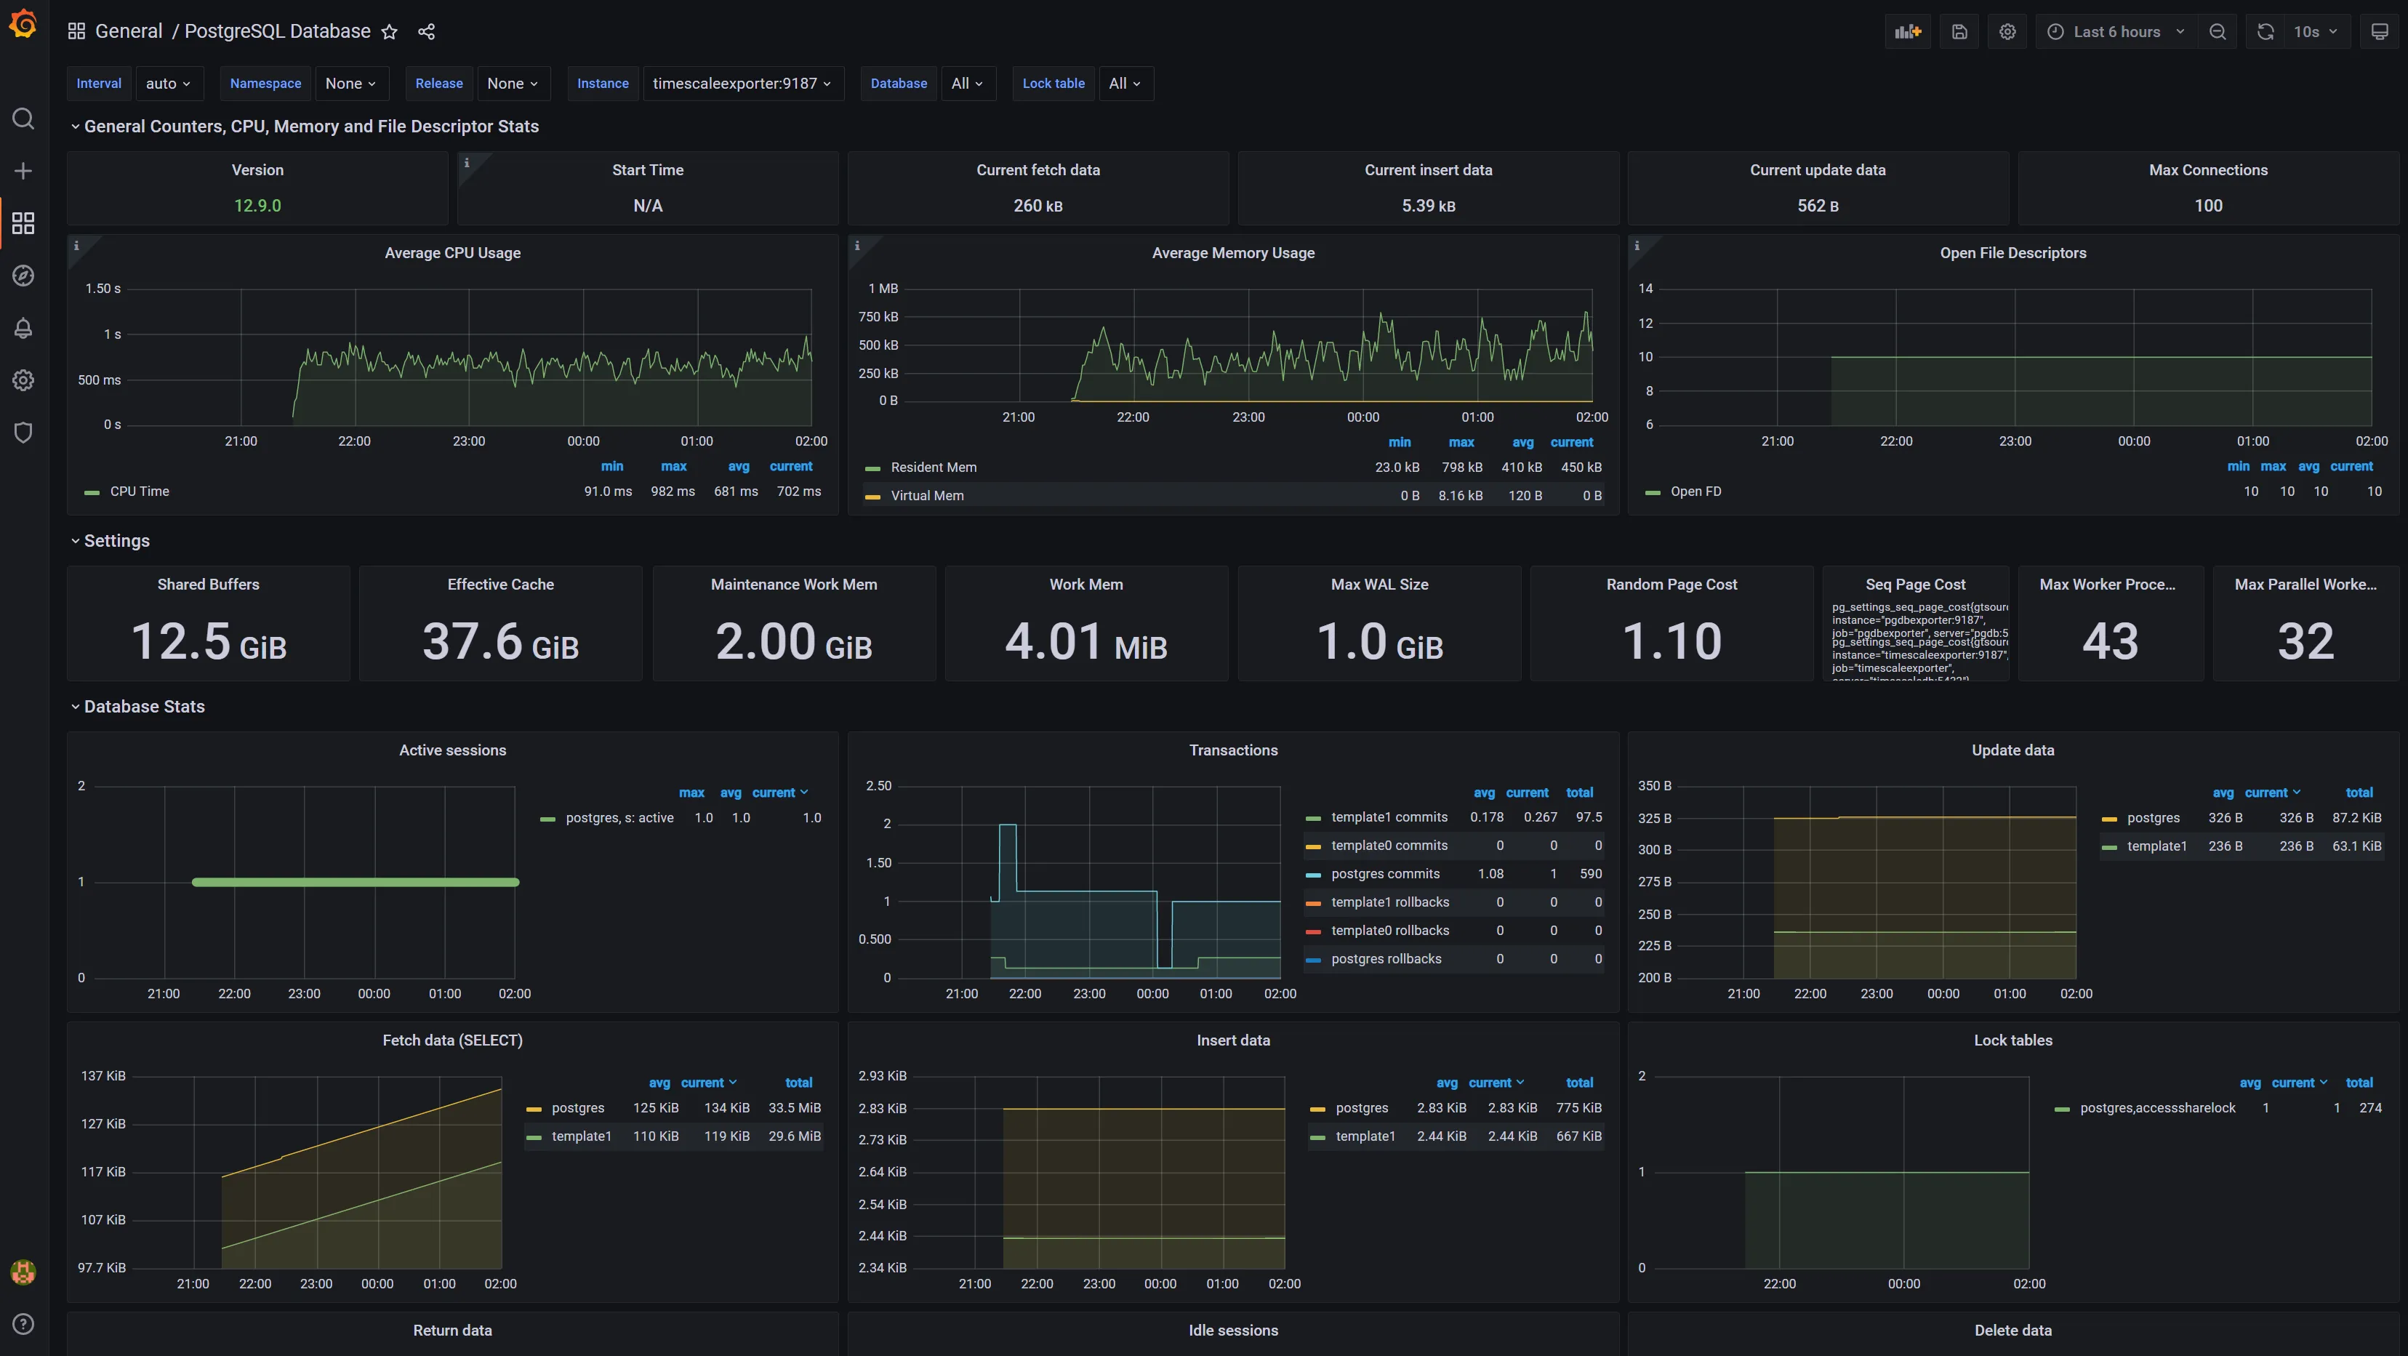Open Dashboards section in the sidebar
The width and height of the screenshot is (2408, 1356).
(23, 223)
